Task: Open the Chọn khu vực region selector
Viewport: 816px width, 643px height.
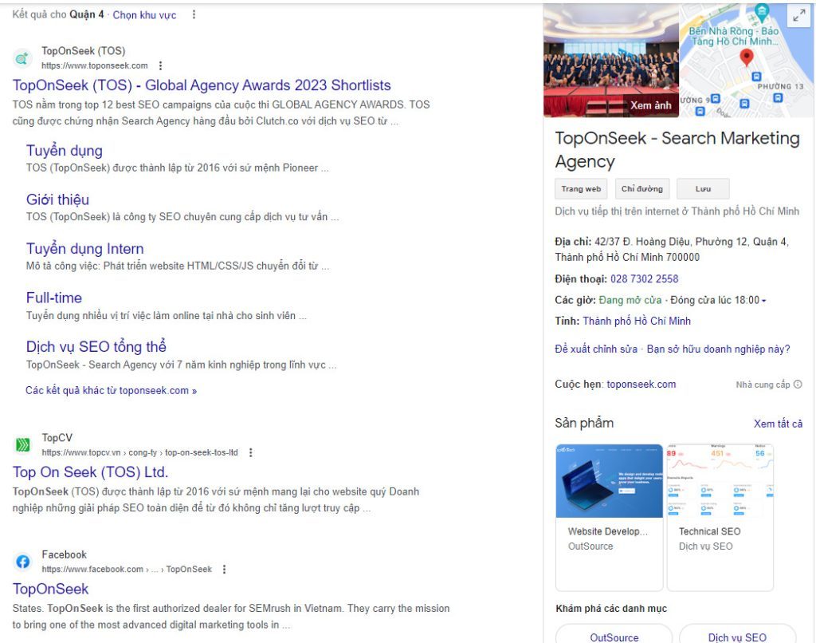Action: click(x=144, y=14)
